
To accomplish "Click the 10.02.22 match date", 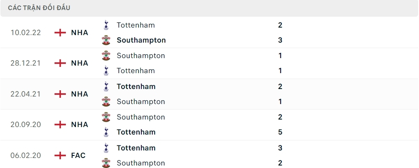I will tap(26, 33).
